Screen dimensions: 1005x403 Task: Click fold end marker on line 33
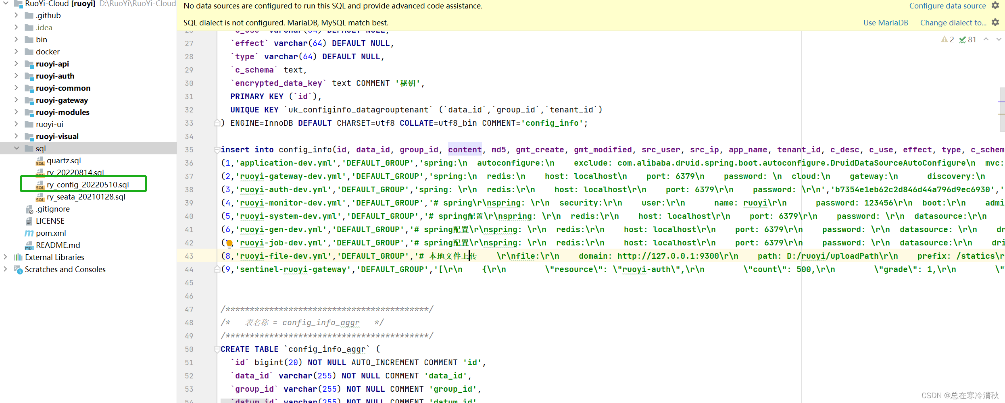point(217,123)
